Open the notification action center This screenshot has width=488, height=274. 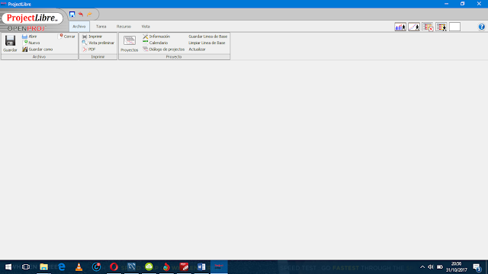tap(477, 267)
